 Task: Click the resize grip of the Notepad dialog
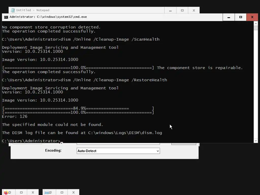197,157
